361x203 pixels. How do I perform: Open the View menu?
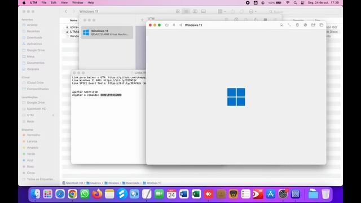[x=64, y=2]
